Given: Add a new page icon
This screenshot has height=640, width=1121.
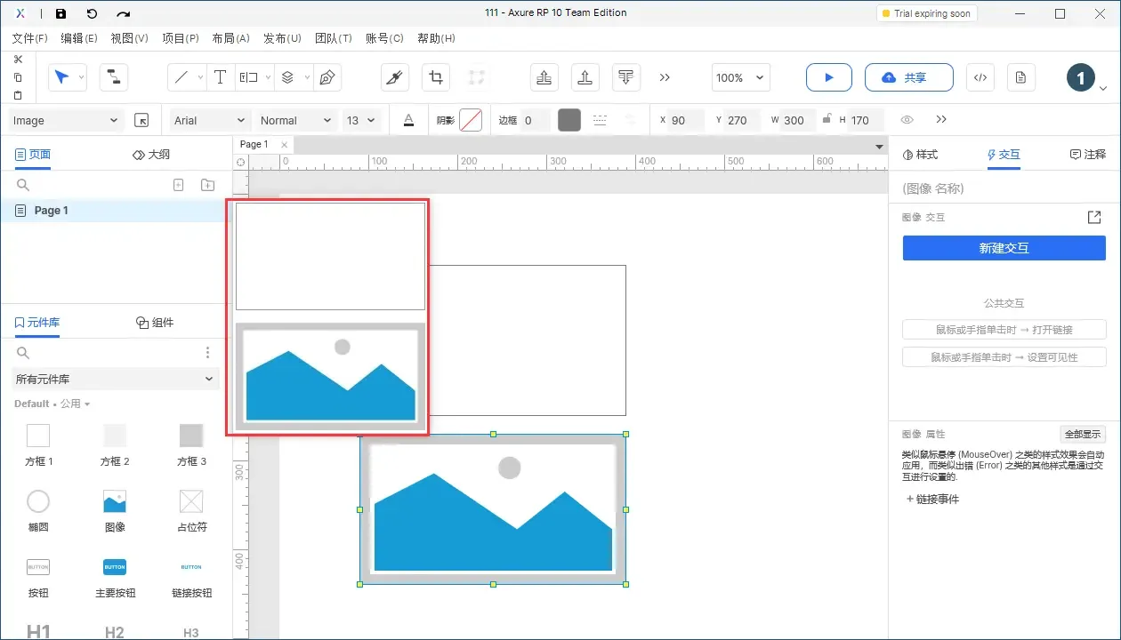Looking at the screenshot, I should (178, 185).
